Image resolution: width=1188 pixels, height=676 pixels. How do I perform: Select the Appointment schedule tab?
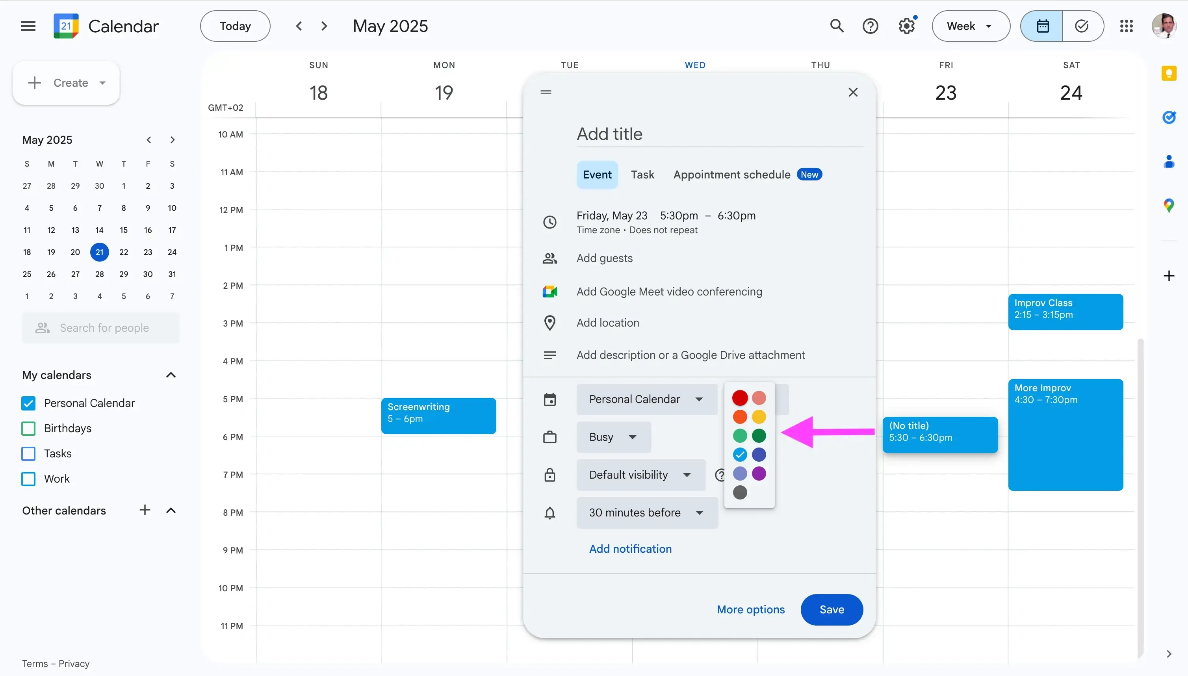731,174
